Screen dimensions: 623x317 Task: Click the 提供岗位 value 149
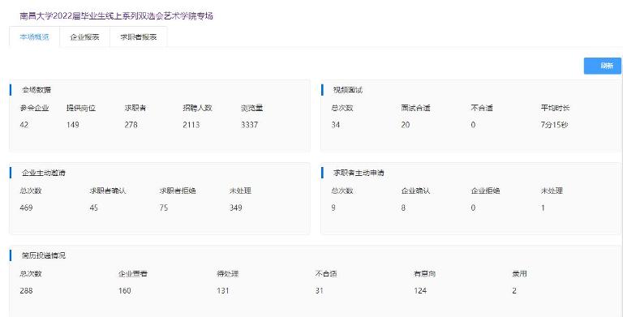[x=73, y=125]
